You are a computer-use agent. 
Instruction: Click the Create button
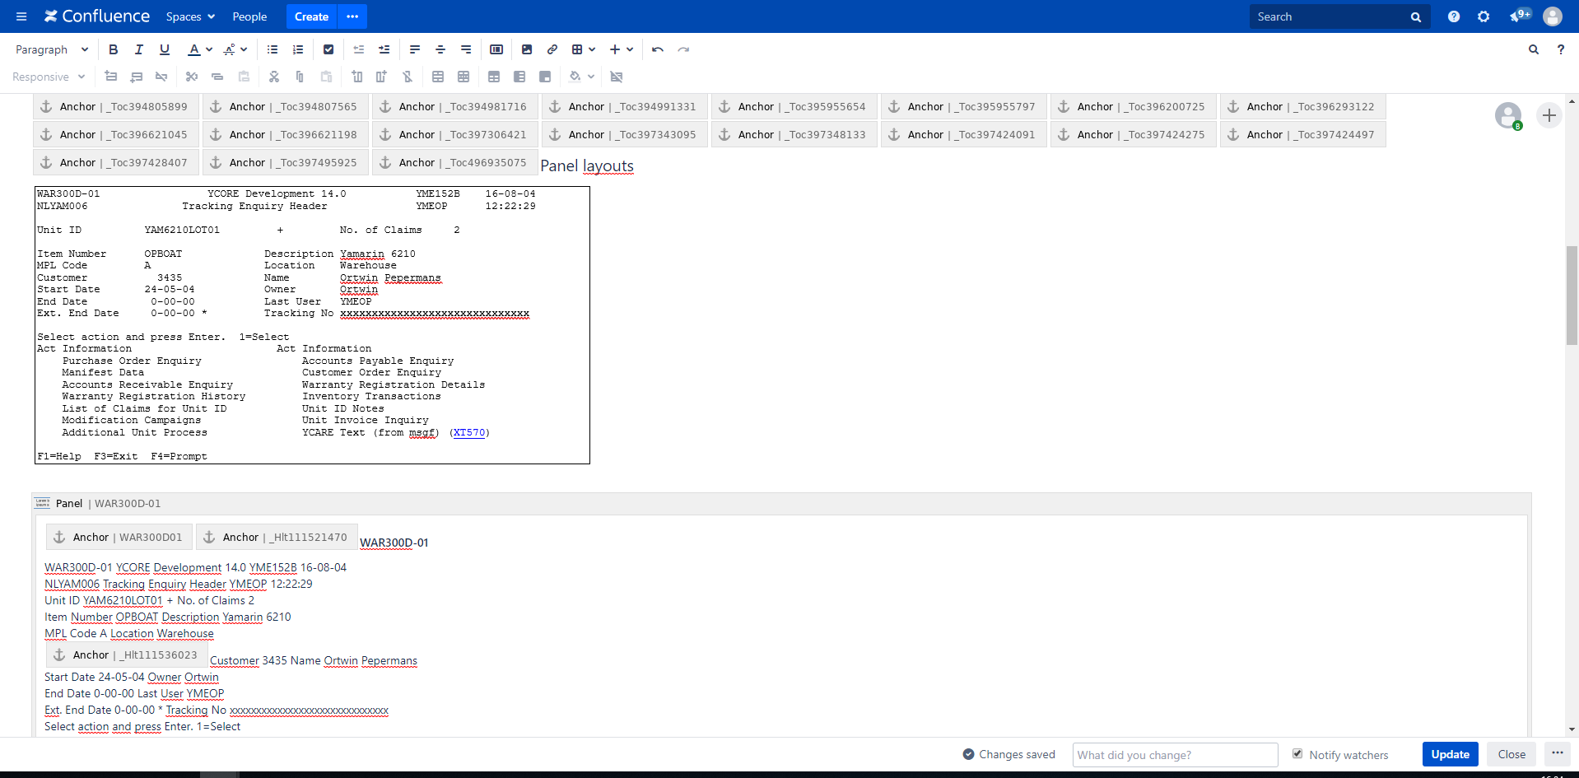point(311,16)
